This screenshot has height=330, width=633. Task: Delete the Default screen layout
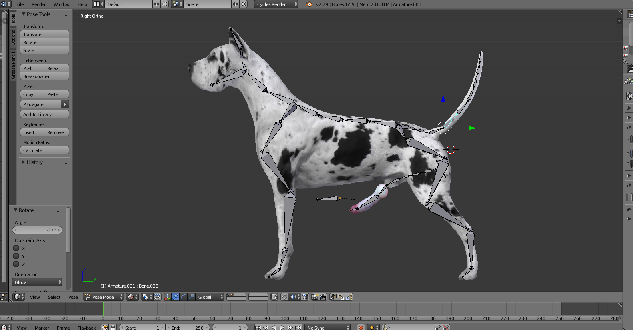click(x=164, y=4)
